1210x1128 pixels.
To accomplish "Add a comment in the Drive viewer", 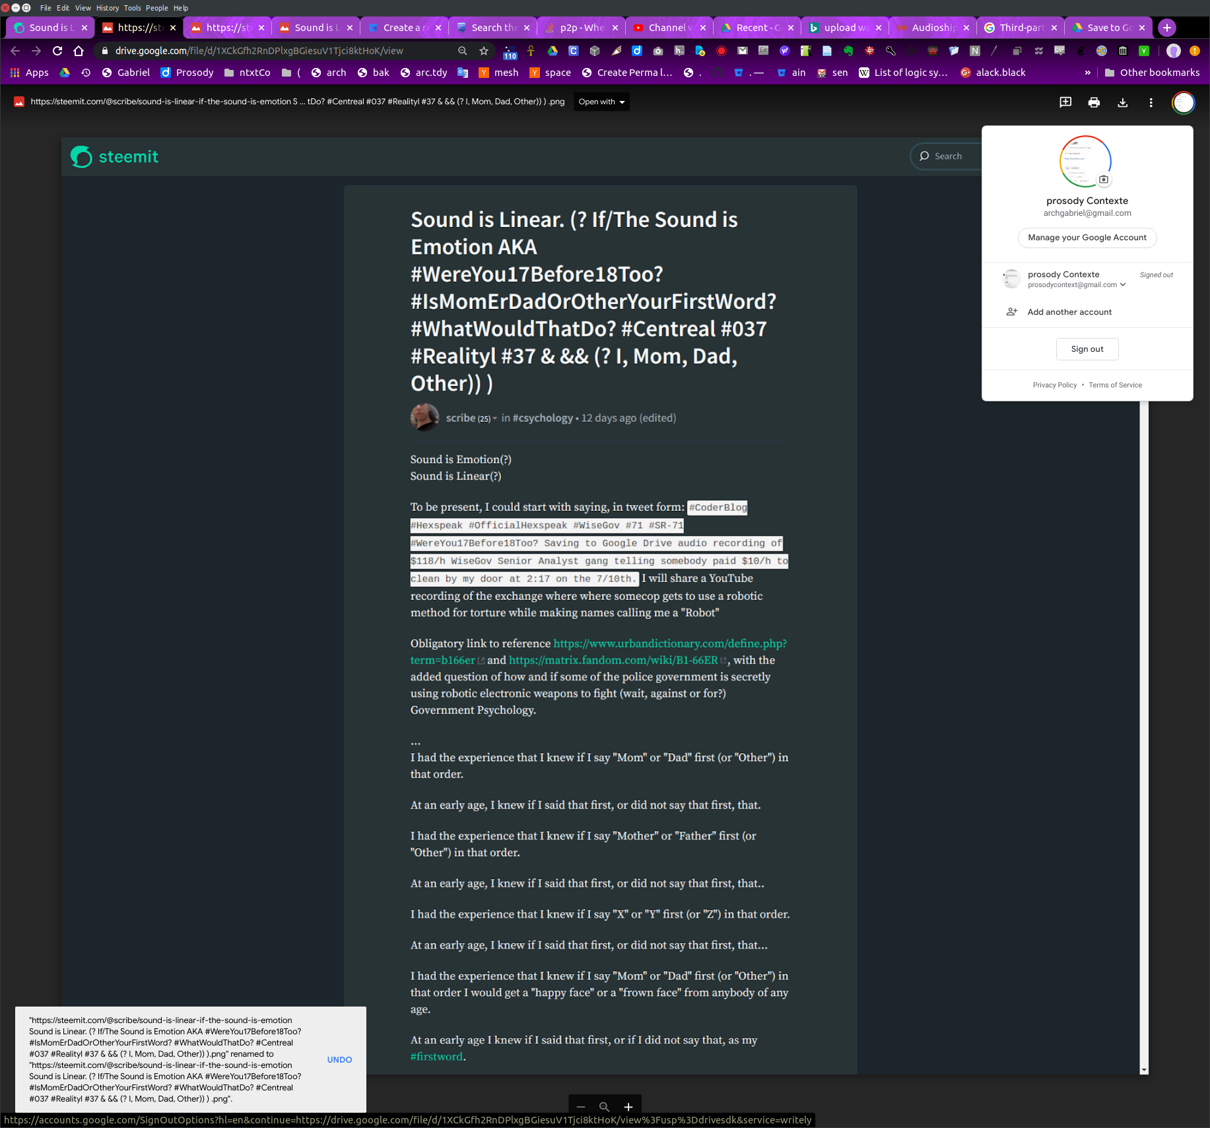I will tap(1065, 102).
